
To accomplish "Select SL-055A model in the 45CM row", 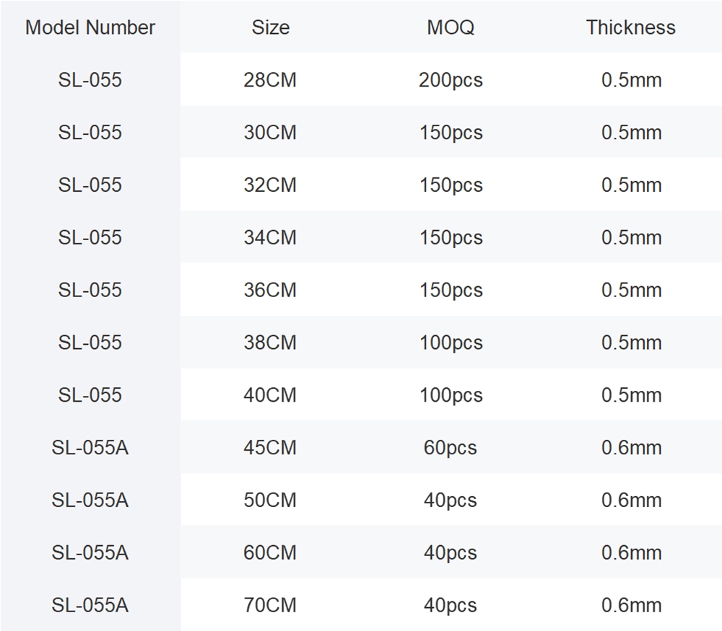I will tap(90, 448).
